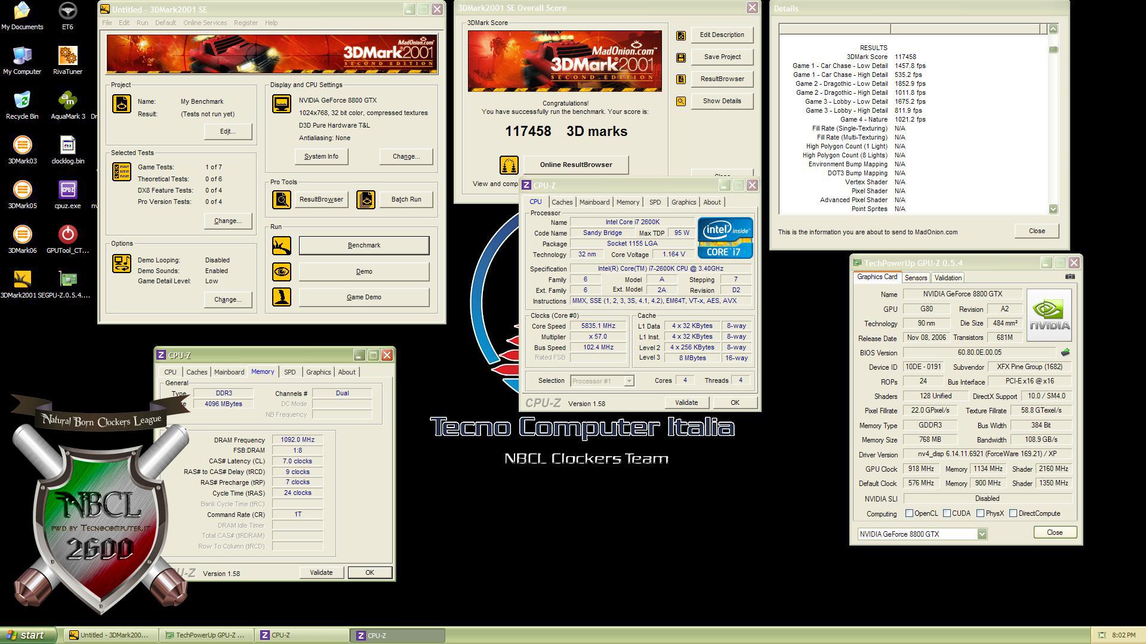Click the ResultBrowser magnifier icon in Pro Tools
Screen dimensions: 1146x644
(x=282, y=199)
